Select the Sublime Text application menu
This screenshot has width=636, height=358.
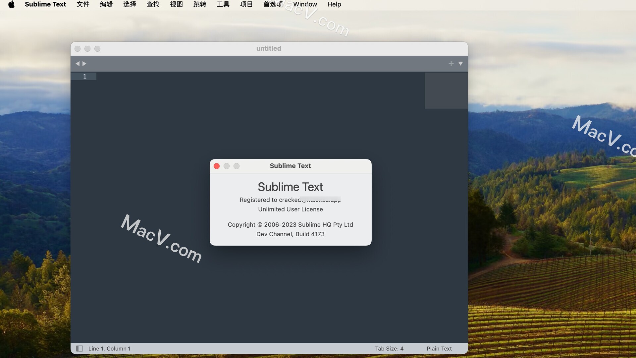pyautogui.click(x=45, y=4)
